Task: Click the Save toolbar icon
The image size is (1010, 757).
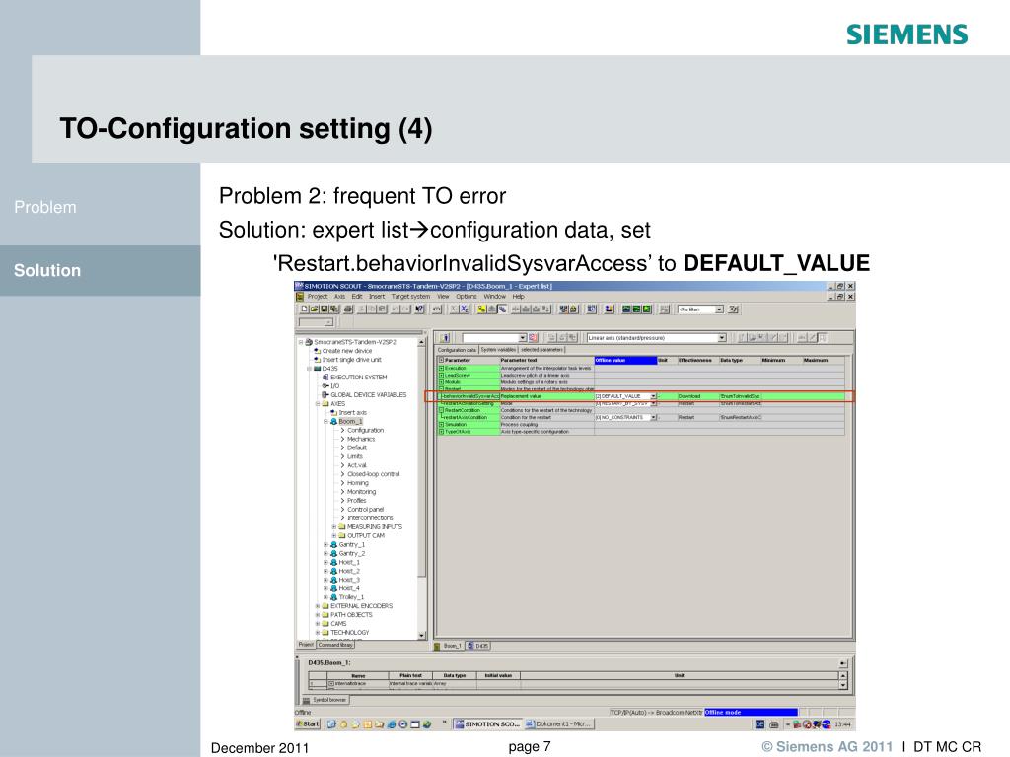Action: tap(324, 310)
